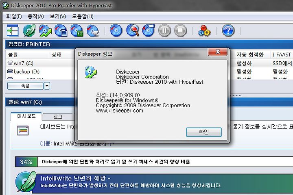Click SSD에서 cell in I-FAAST column
This screenshot has height=195, width=293.
tap(282, 63)
